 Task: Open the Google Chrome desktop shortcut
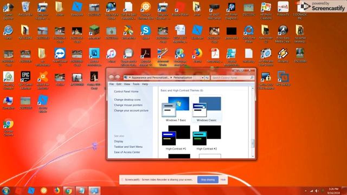point(8,127)
